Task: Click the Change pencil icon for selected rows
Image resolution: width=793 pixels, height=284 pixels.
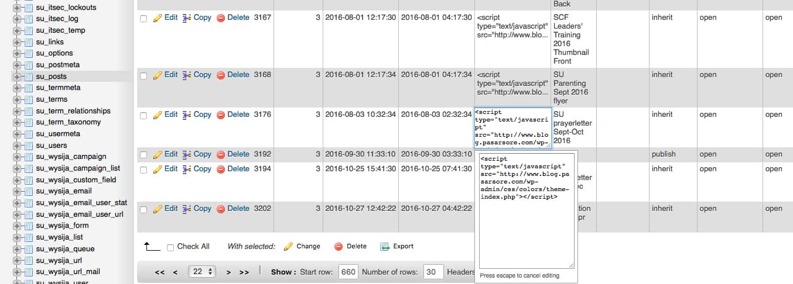Action: pyautogui.click(x=288, y=247)
